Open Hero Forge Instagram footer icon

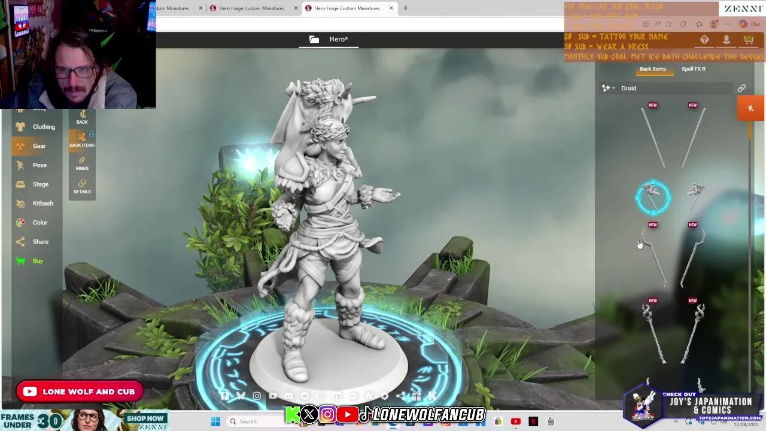[257, 396]
